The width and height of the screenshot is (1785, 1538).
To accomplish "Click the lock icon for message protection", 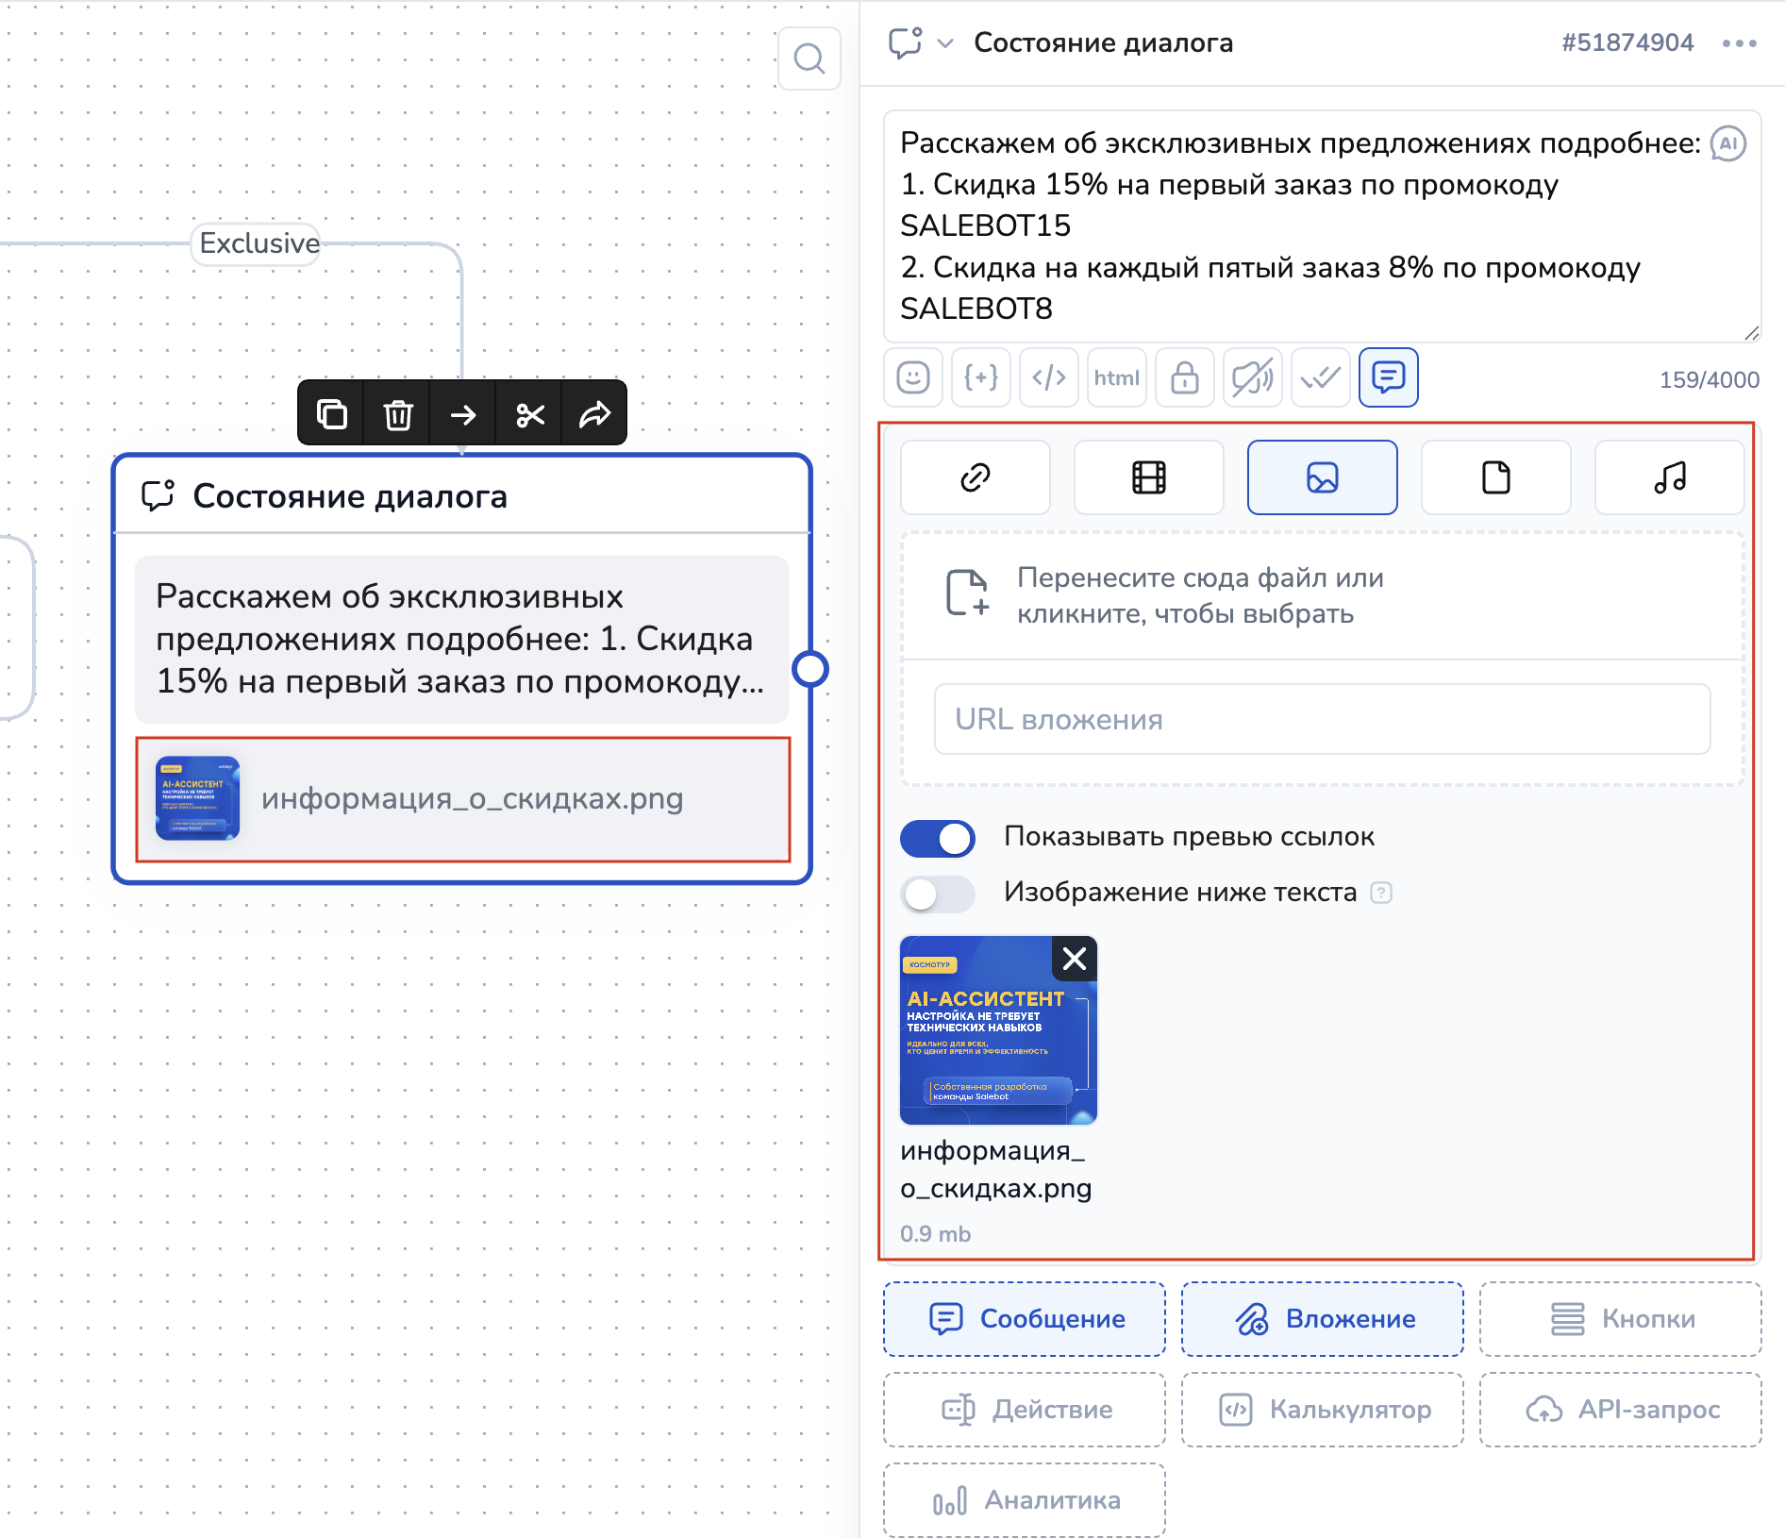I will pos(1184,377).
